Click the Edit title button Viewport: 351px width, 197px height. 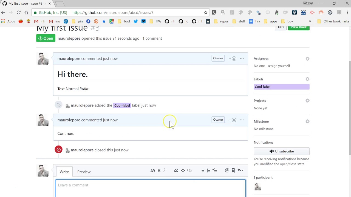pos(281,27)
